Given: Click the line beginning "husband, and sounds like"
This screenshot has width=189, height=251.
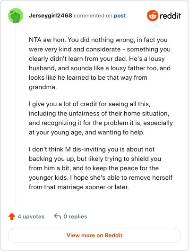Looking at the screenshot, I should coord(100,68).
